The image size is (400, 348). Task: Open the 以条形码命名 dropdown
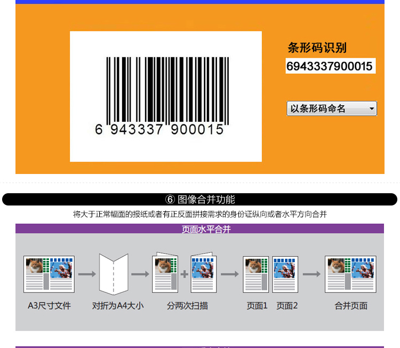[332, 108]
